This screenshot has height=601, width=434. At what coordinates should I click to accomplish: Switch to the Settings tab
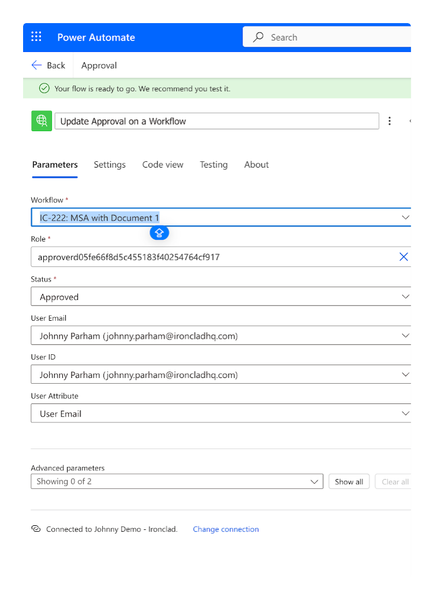coord(110,165)
